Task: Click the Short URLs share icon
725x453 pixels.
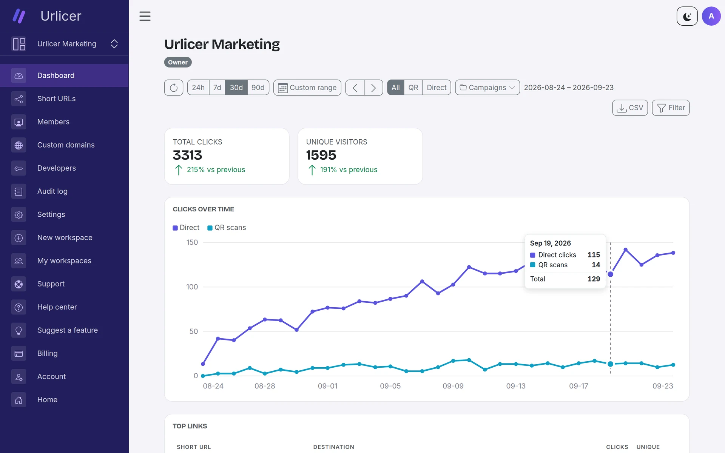Action: coord(19,99)
